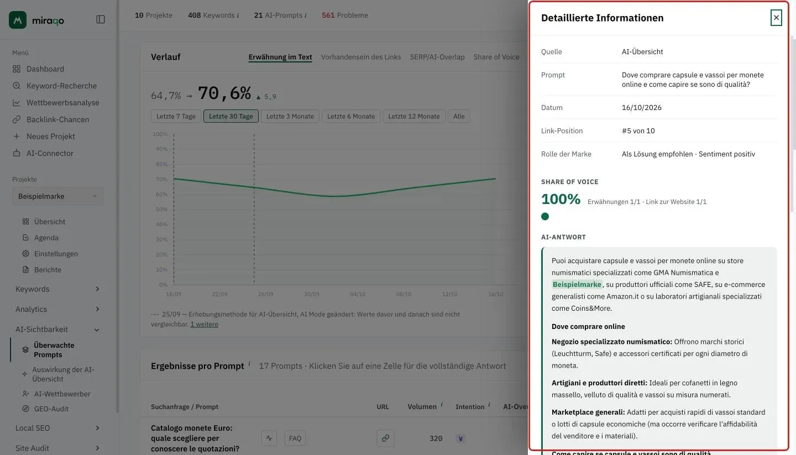Open the Beispielmarke project dropdown
Image resolution: width=796 pixels, height=455 pixels.
click(58, 196)
